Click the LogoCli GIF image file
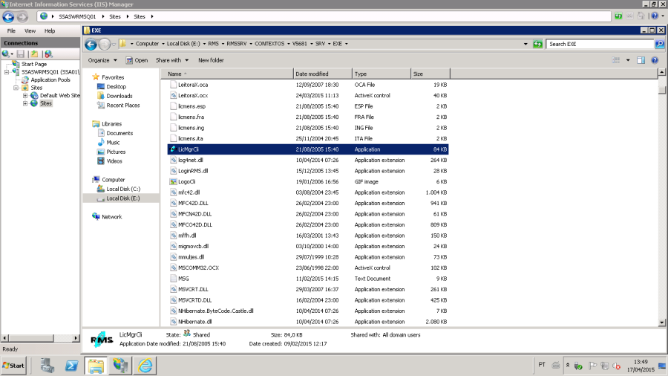The image size is (668, 376). tap(186, 181)
